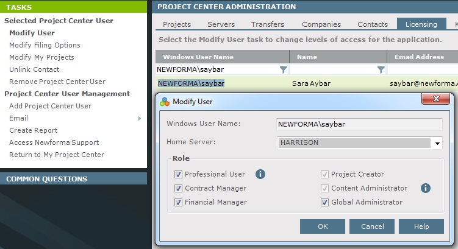
Task: Sort by the Email Address column header
Action: pos(423,57)
